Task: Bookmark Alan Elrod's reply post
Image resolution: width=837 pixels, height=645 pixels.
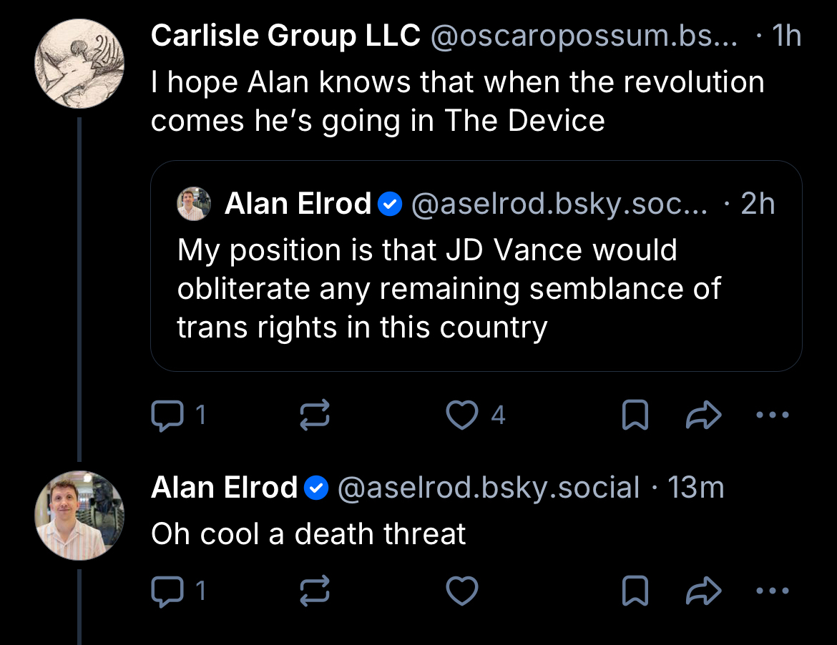Action: [635, 591]
